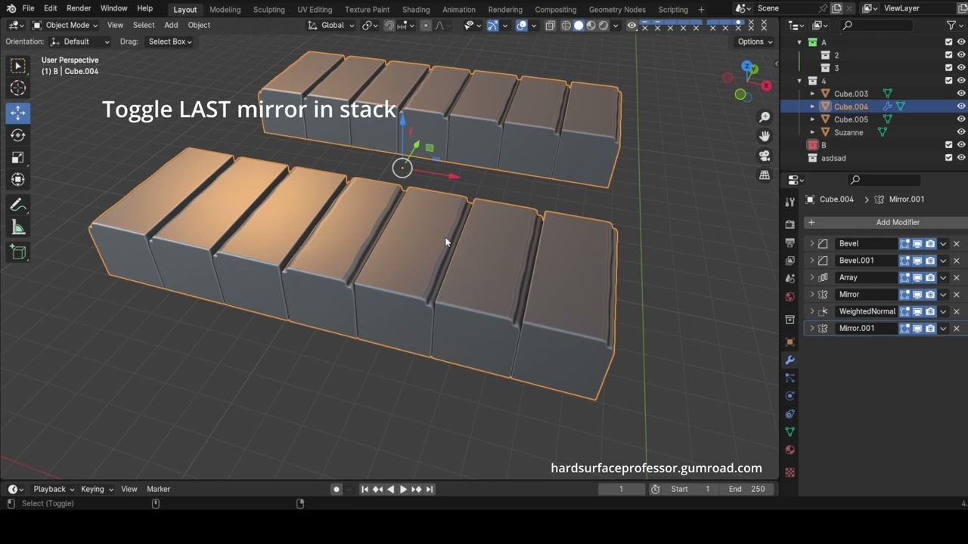Select the material preview shading sphere
Screen dimensions: 968x544
click(591, 25)
